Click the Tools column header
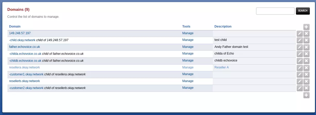 (x=186, y=26)
